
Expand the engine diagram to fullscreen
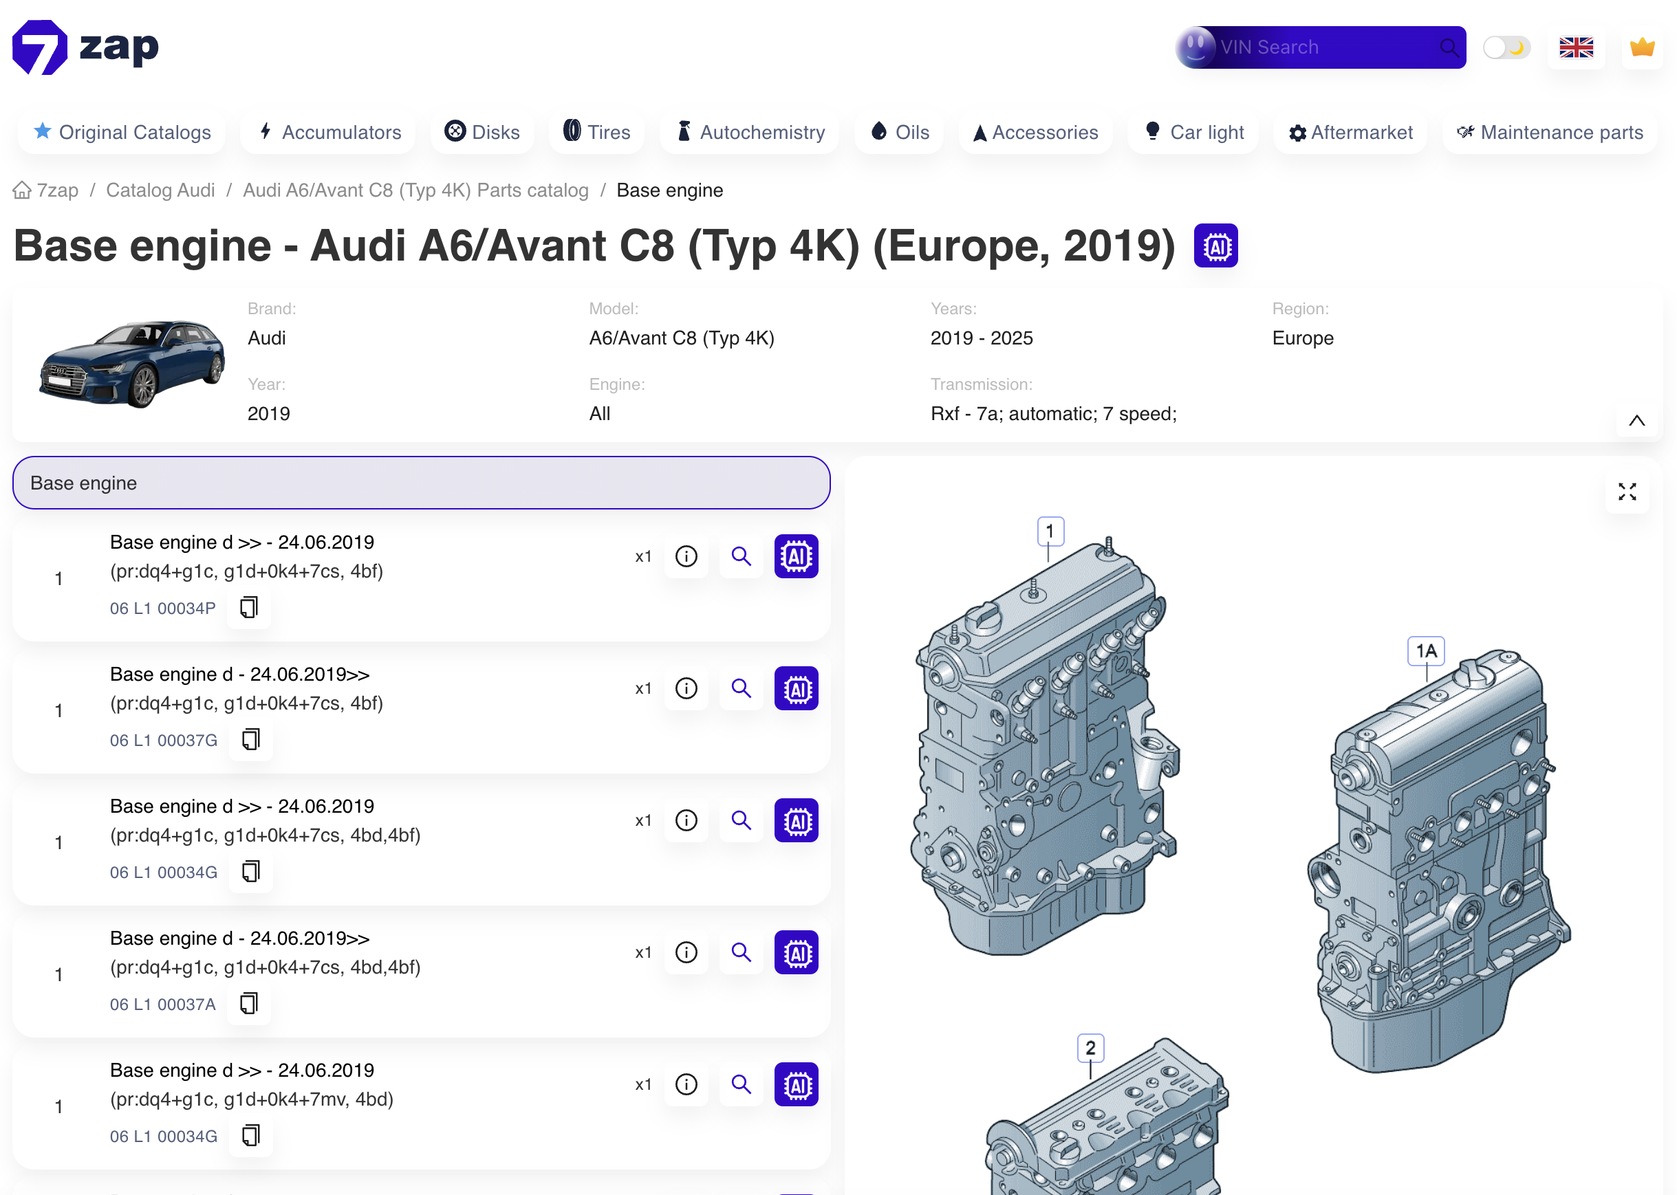[x=1626, y=492]
